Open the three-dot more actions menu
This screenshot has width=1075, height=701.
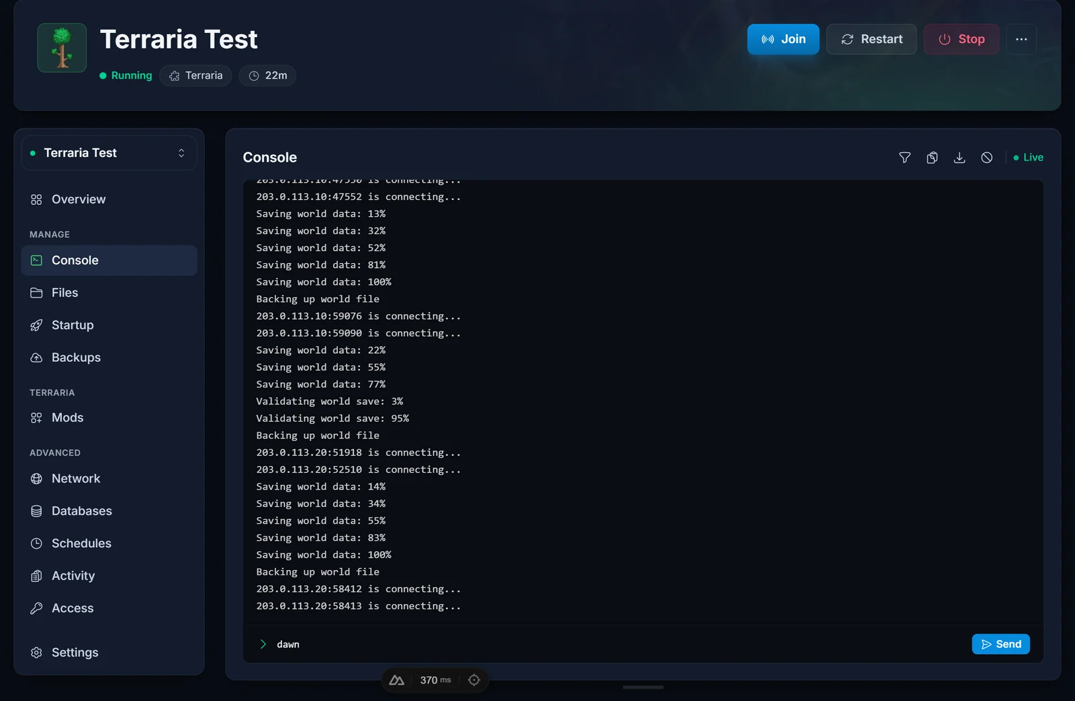pos(1021,39)
